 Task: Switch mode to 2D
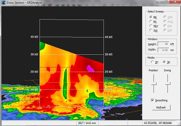pyautogui.click(x=152, y=62)
